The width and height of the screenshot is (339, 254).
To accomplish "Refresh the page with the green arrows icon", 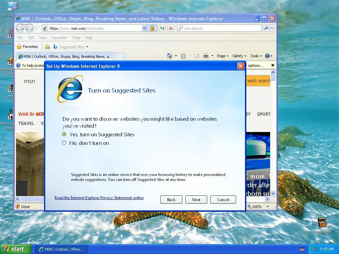I will coord(162,28).
